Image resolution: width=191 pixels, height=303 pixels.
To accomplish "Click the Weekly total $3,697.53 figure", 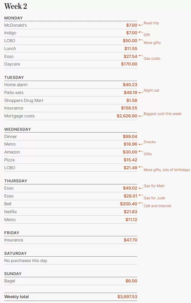I will click(127, 296).
